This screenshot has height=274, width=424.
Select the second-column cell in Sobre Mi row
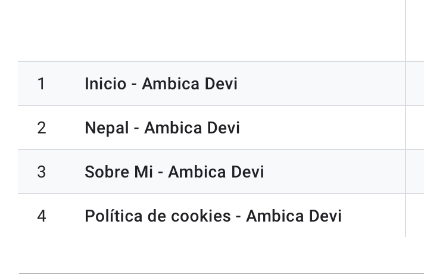(415, 172)
